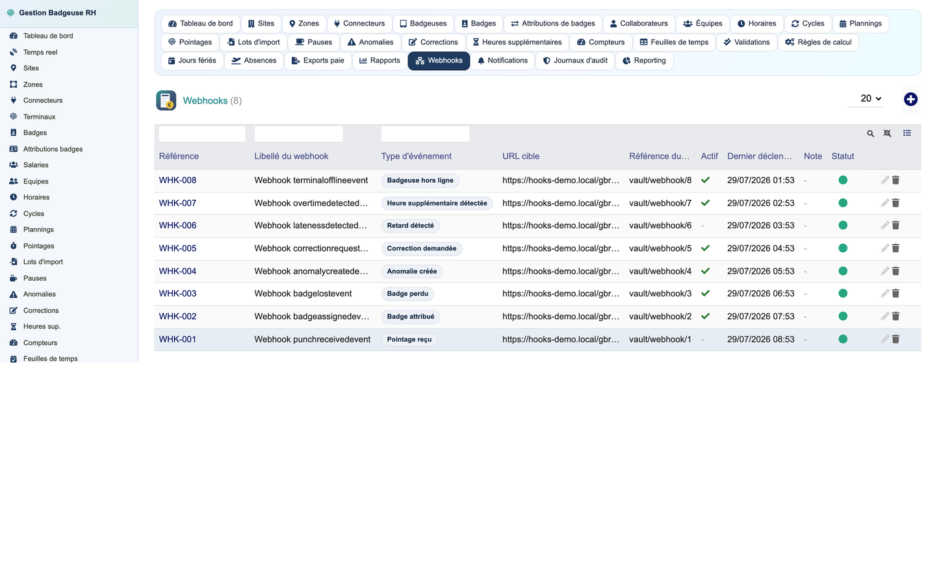Toggle the Actif checkmark for WHK-002
This screenshot has height=587, width=939.
pyautogui.click(x=705, y=317)
